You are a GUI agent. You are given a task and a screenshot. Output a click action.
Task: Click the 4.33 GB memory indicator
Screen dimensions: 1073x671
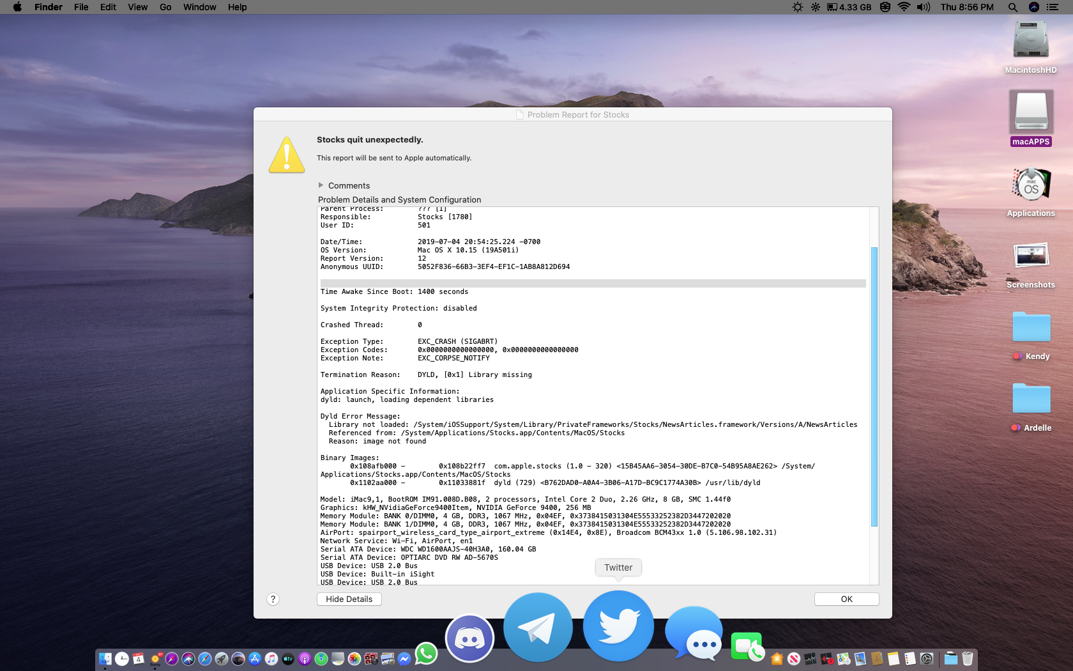(x=849, y=7)
